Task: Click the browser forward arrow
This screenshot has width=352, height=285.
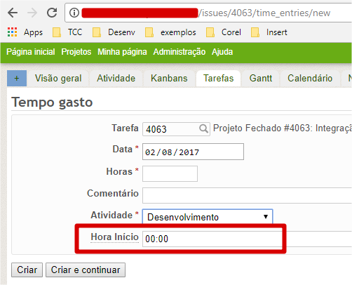Action: point(32,13)
